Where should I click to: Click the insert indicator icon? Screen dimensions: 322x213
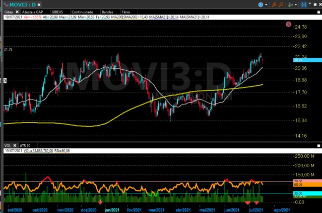pyautogui.click(x=289, y=4)
